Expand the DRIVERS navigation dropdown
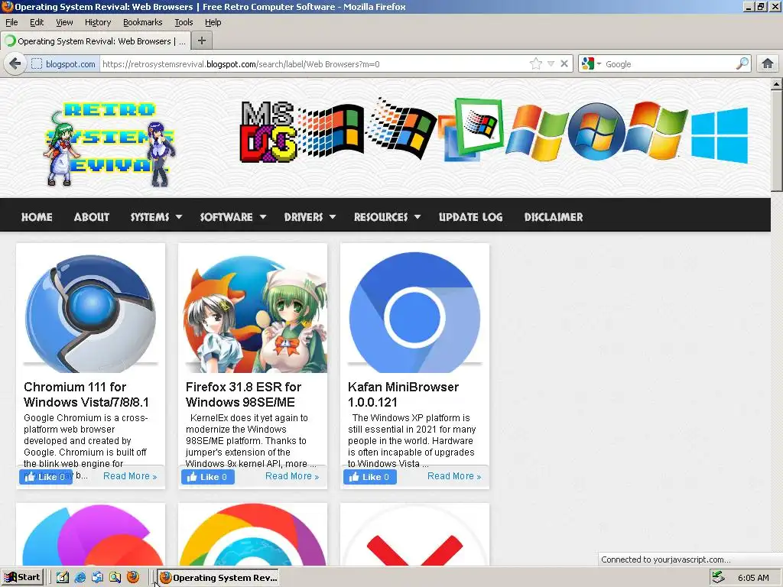This screenshot has width=783, height=587. point(310,217)
